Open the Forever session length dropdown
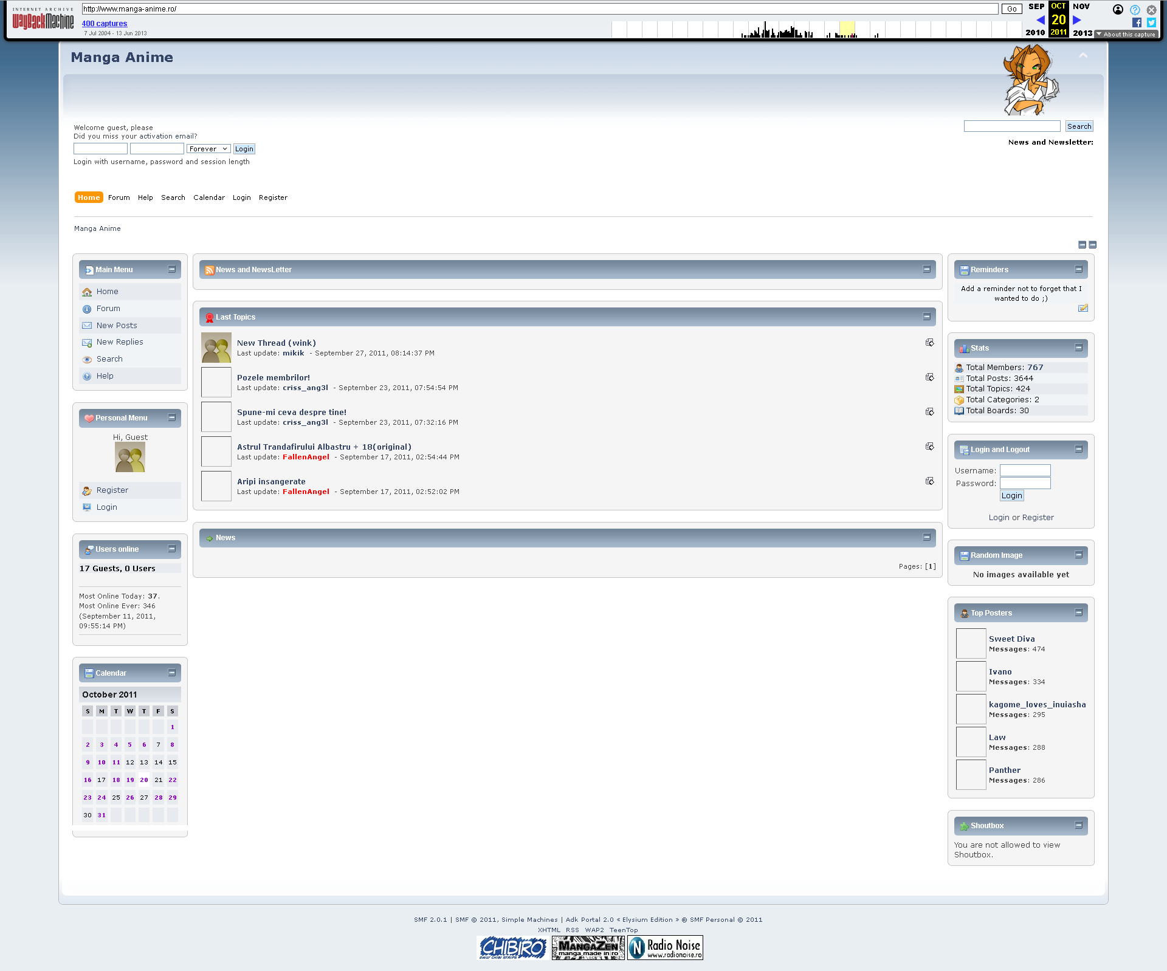The width and height of the screenshot is (1167, 971). [x=208, y=149]
